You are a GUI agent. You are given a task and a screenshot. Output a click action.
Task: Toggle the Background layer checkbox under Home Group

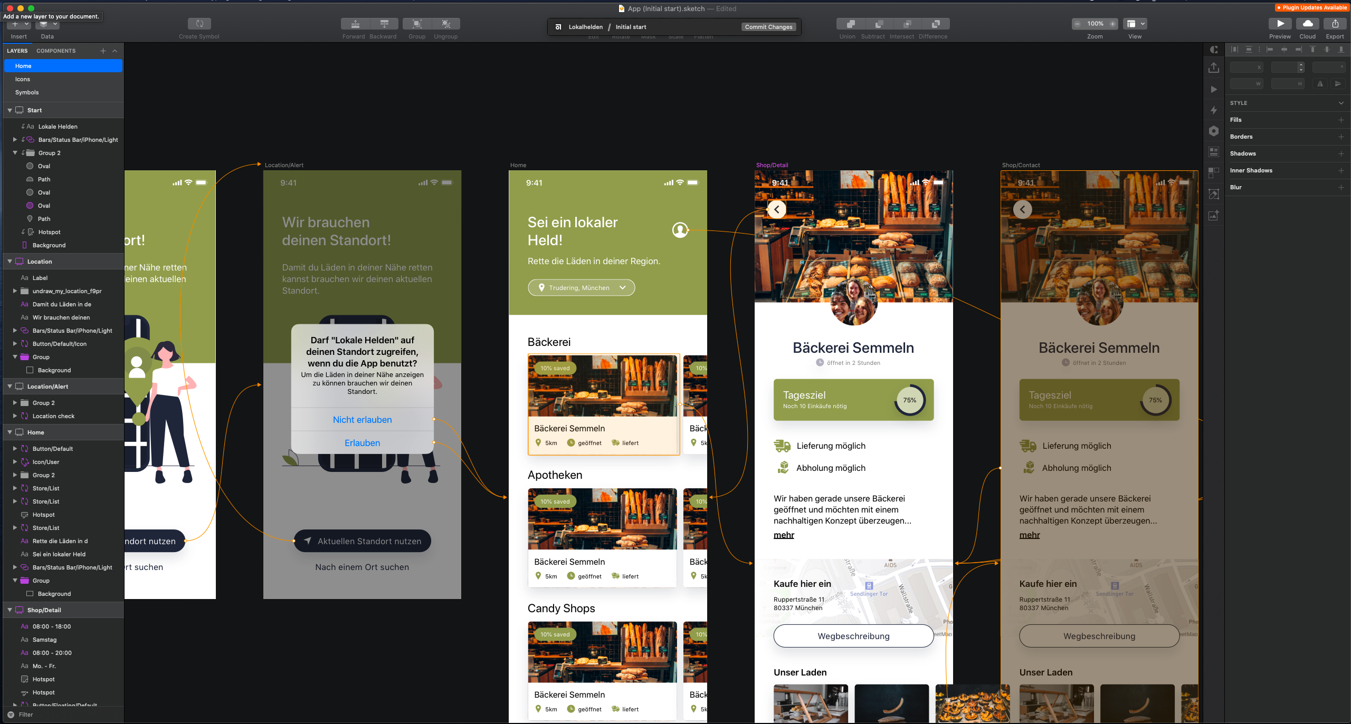30,594
